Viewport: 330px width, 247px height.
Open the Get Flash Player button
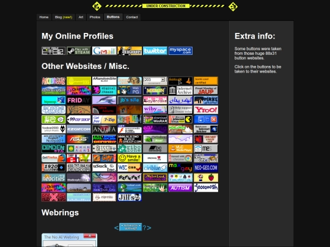(130, 129)
